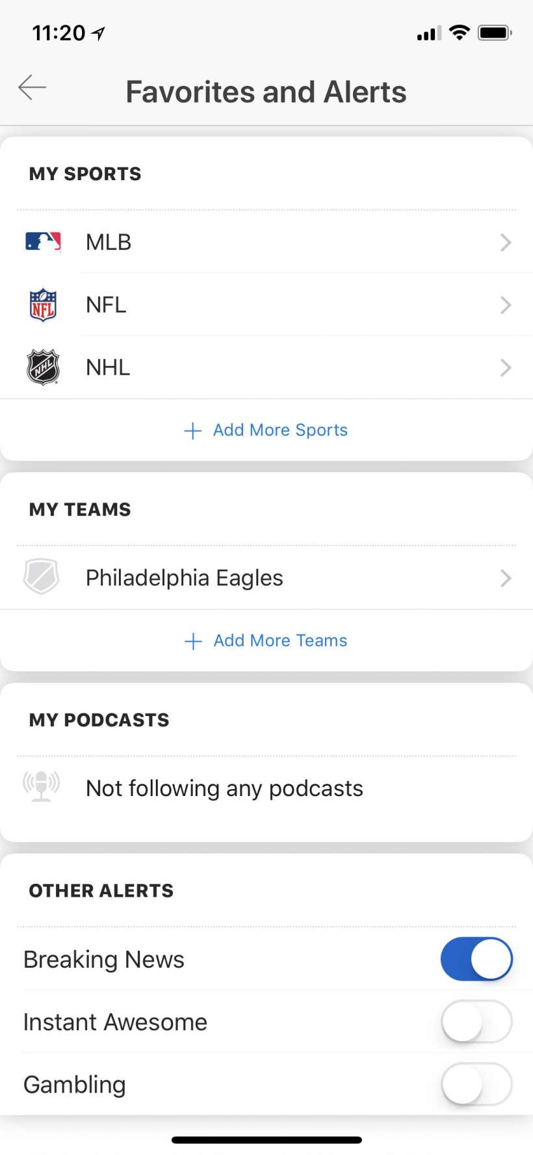Image resolution: width=533 pixels, height=1155 pixels.
Task: Turn on the Gambling alerts switch
Action: (x=476, y=1084)
